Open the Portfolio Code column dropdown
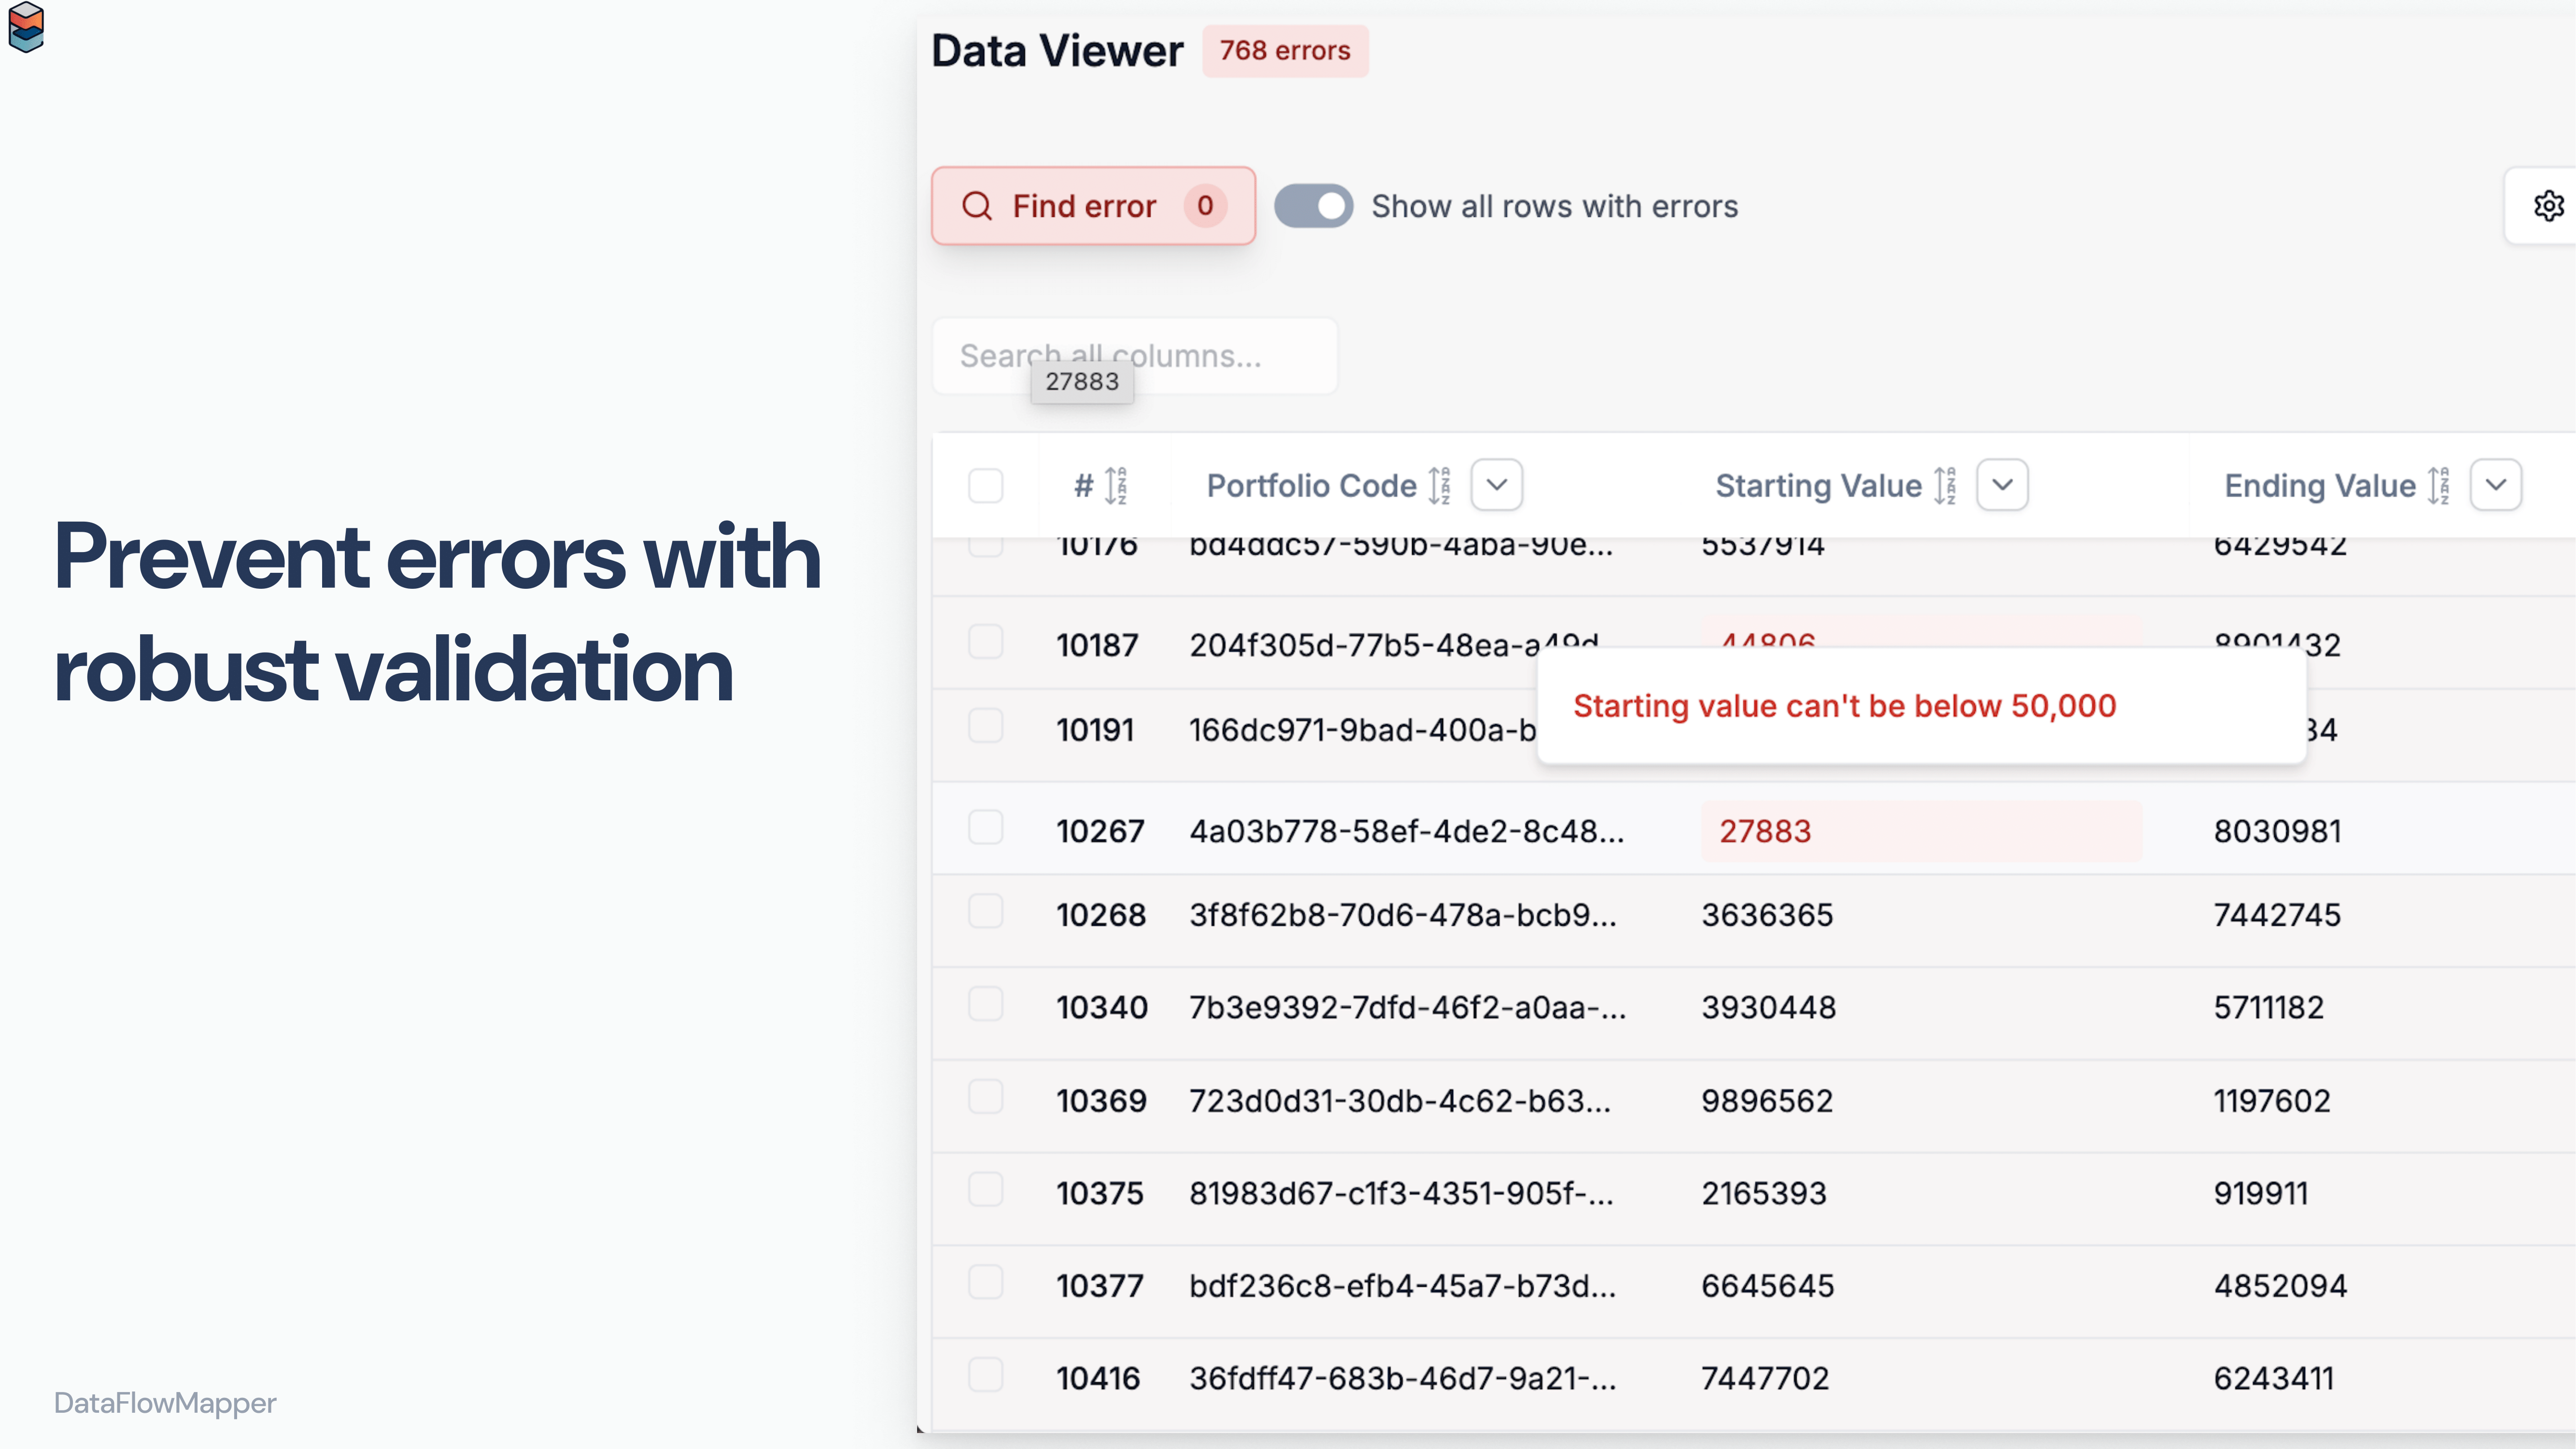Viewport: 2576px width, 1449px height. coord(1495,485)
